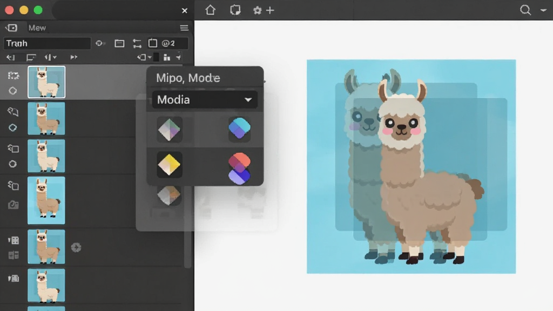The width and height of the screenshot is (553, 311).
Task: Click the bar chart icon in panel toolbar
Action: pyautogui.click(x=167, y=57)
